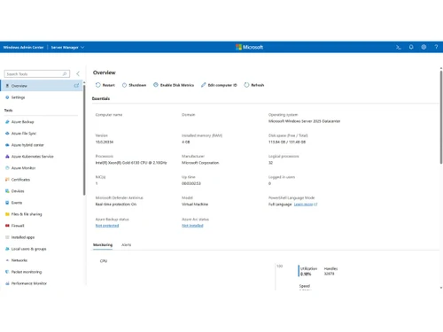Click Edit computer ID pencil icon
The height and width of the screenshot is (332, 443).
(203, 85)
